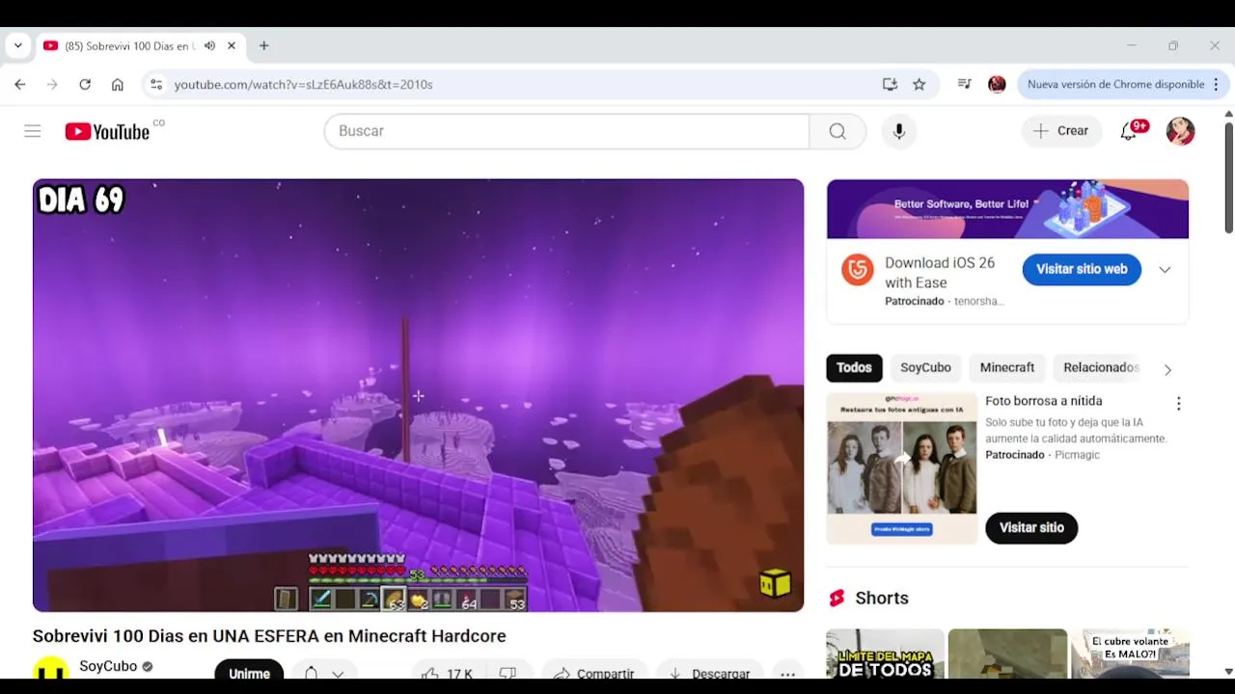Open SoyCubo channel name link

pyautogui.click(x=108, y=666)
